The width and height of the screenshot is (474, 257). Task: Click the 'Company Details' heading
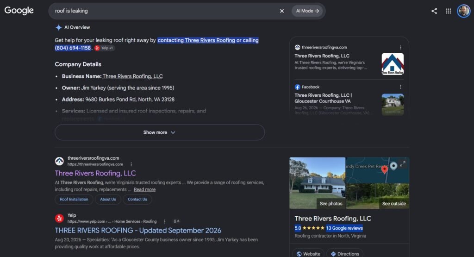pyautogui.click(x=78, y=64)
